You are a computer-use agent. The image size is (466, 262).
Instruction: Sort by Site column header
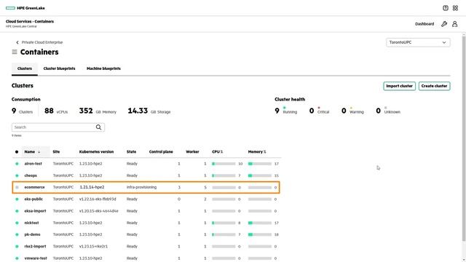pyautogui.click(x=56, y=152)
